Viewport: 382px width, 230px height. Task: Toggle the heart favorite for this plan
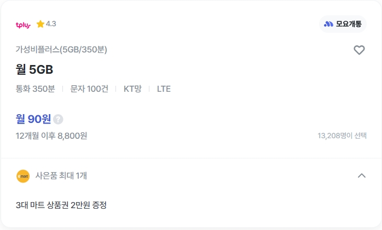[359, 50]
